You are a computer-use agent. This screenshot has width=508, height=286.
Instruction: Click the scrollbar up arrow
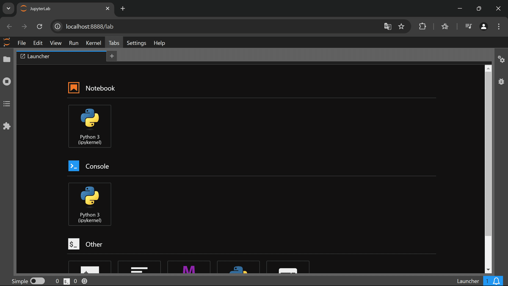[488, 68]
